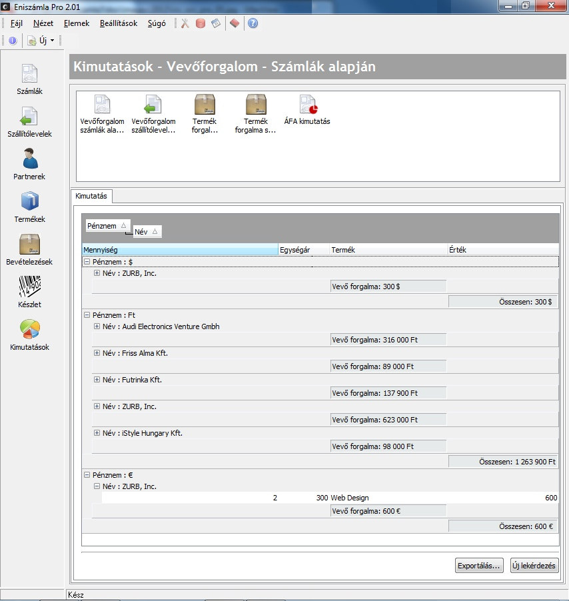Select the Kimutatás tab
This screenshot has height=601, width=569.
click(93, 197)
